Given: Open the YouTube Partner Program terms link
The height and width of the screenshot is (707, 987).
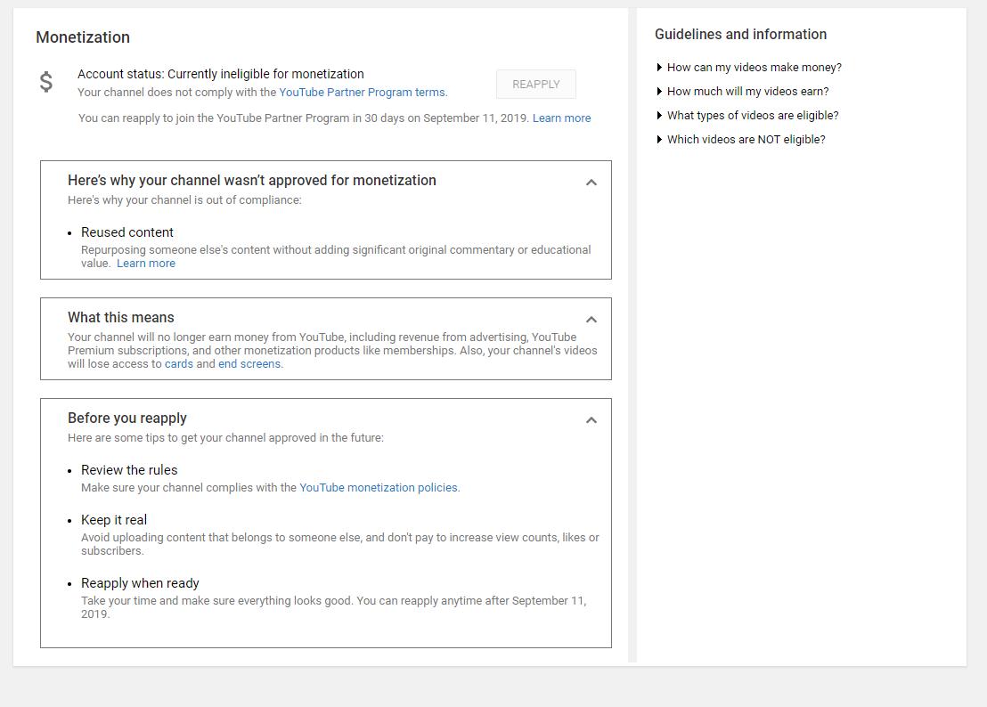Looking at the screenshot, I should coord(362,93).
